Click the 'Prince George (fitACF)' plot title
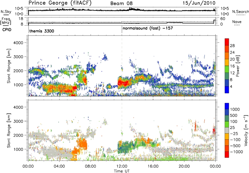 click(60, 3)
